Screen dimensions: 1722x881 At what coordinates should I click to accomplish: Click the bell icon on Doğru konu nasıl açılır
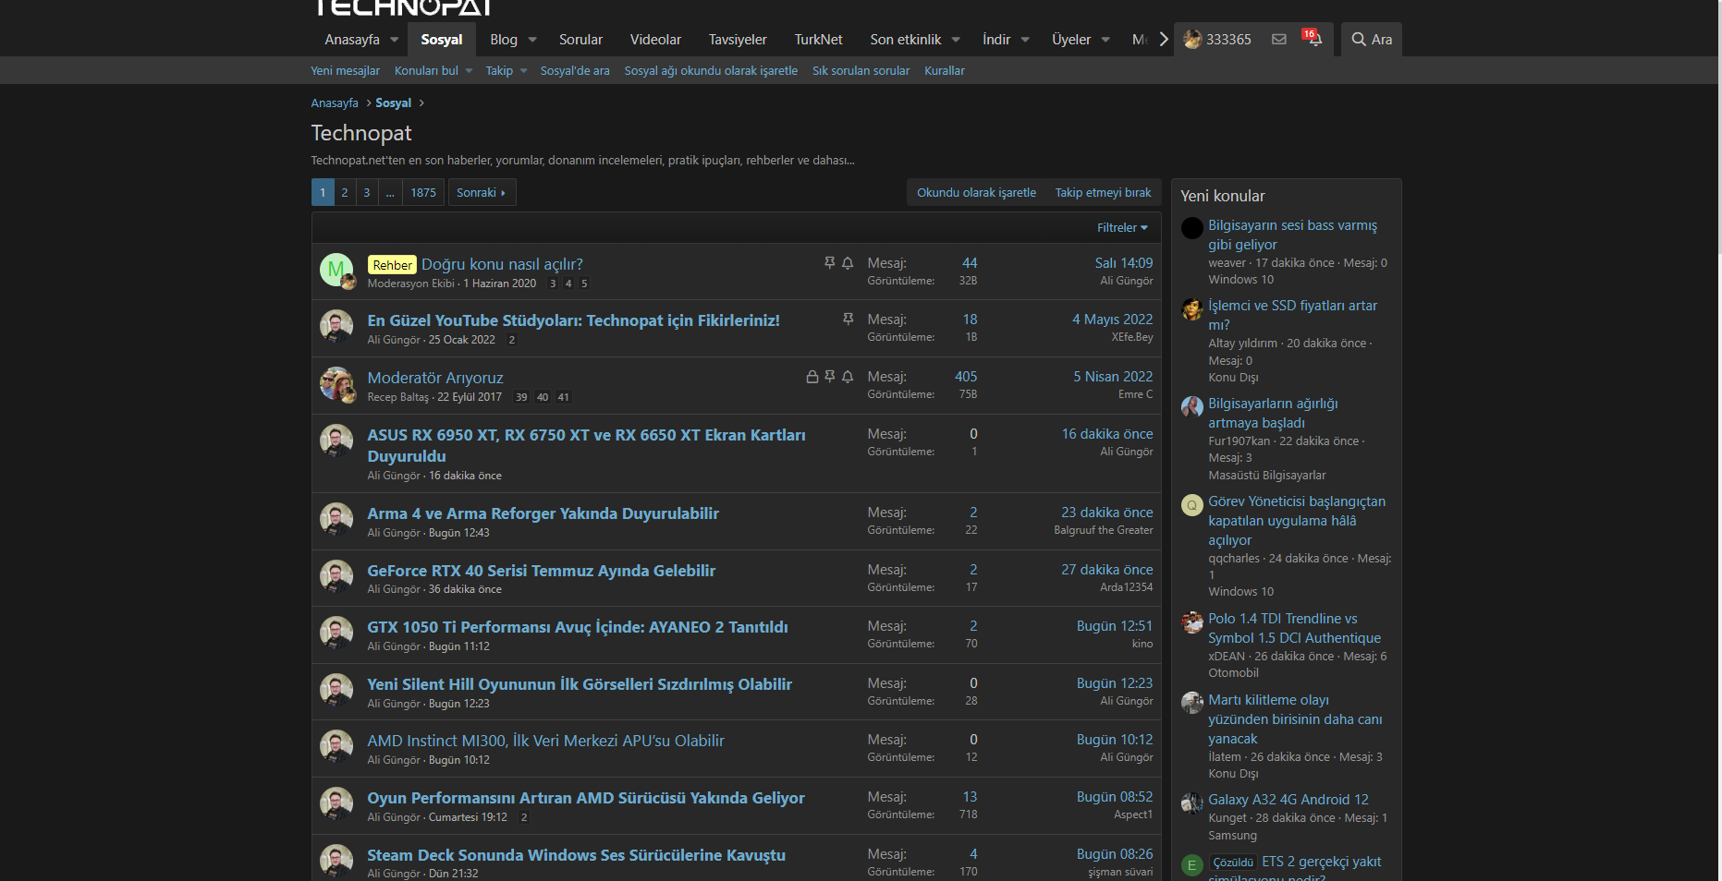coord(848,263)
